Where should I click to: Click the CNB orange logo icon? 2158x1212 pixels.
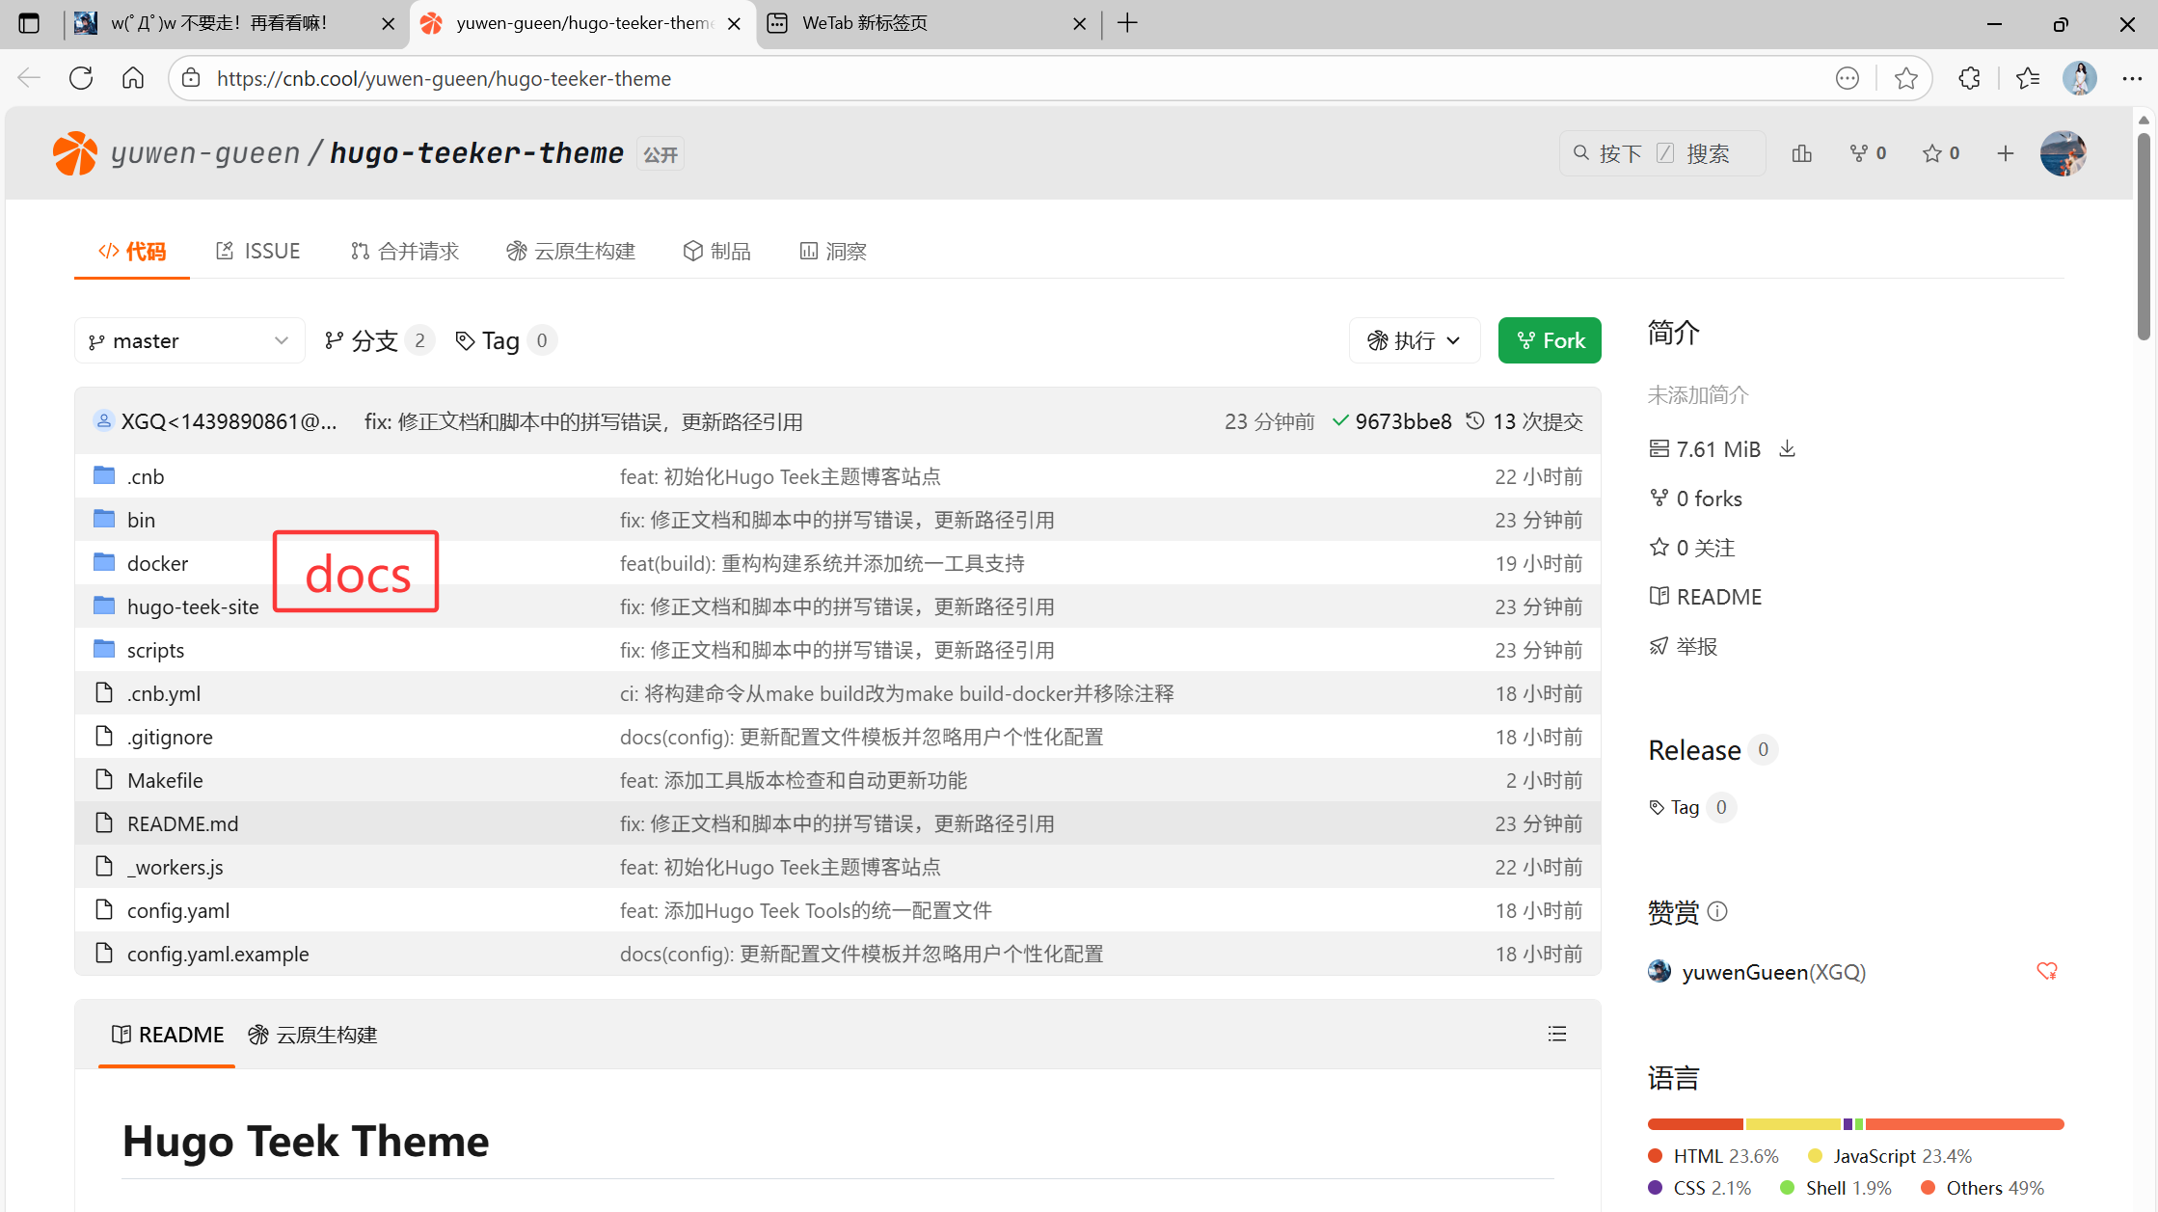coord(75,153)
